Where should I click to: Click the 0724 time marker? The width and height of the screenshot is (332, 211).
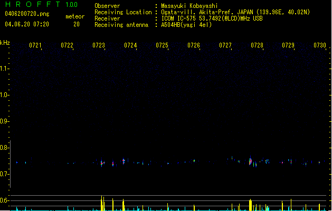click(x=130, y=45)
